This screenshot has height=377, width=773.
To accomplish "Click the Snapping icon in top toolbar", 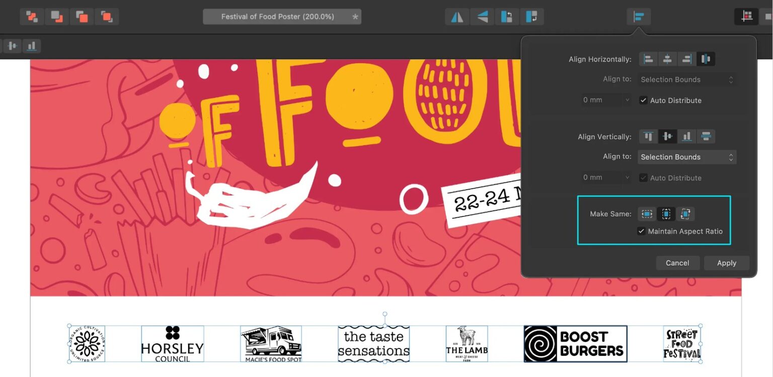I will [747, 17].
